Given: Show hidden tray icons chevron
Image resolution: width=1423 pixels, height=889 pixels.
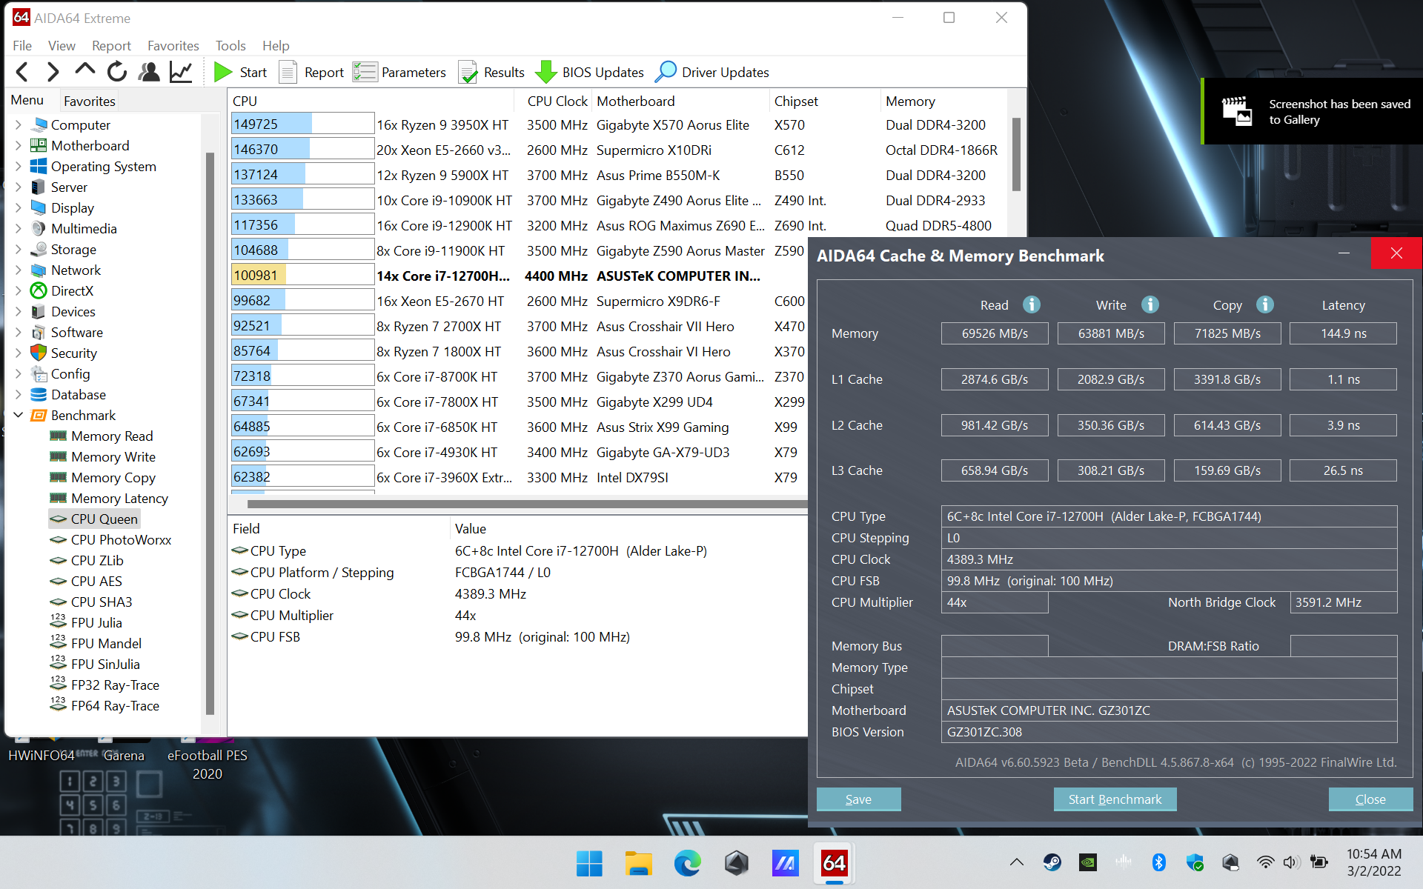Looking at the screenshot, I should tap(1017, 862).
